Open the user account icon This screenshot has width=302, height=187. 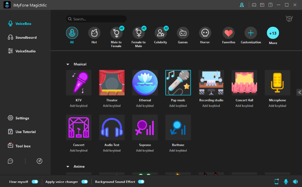click(242, 5)
